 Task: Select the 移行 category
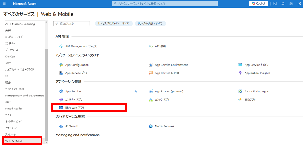coord(8,102)
